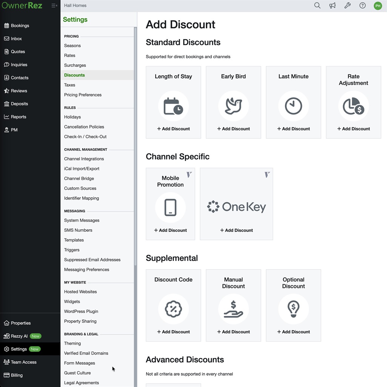Collapse the sidebar with the menu toggle icon
Screen dimensions: 387x387
54,6
